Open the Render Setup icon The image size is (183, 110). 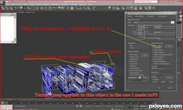[x=145, y=8]
